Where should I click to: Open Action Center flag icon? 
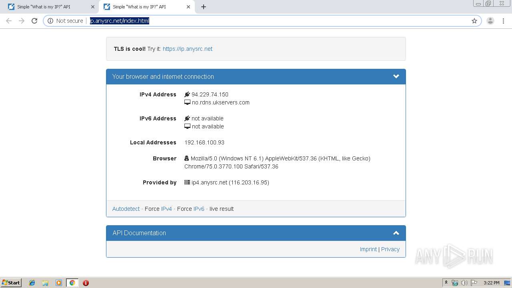click(474, 283)
